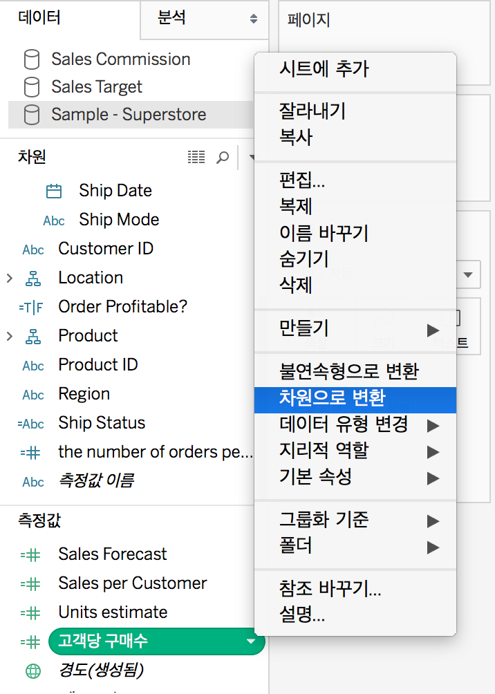Image resolution: width=495 pixels, height=694 pixels.
Task: Select the Product ID field
Action: (98, 365)
